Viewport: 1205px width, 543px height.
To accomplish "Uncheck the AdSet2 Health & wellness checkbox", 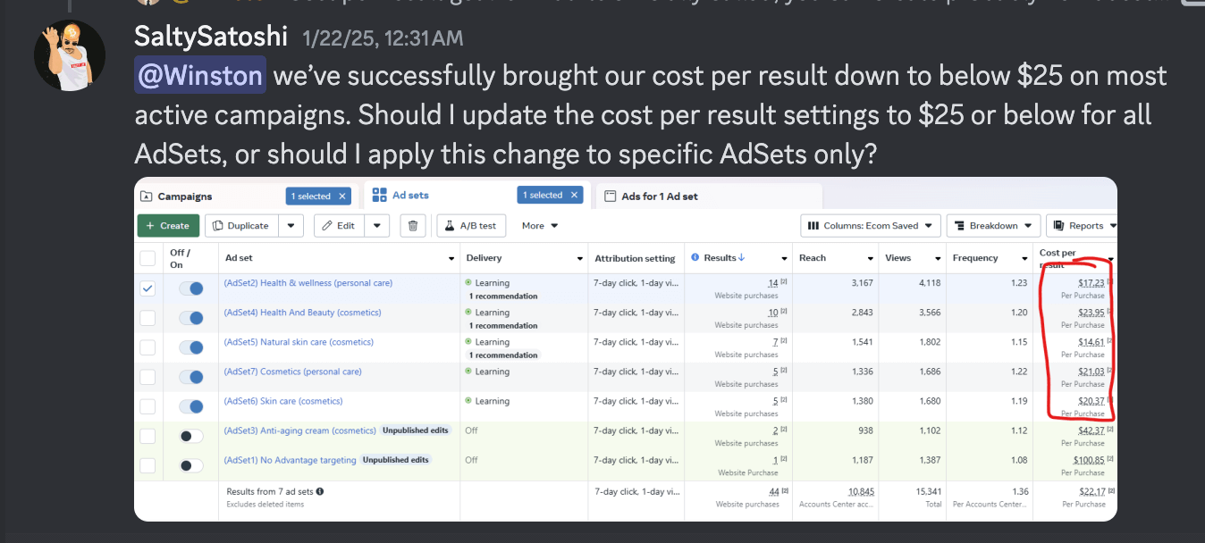I will [x=148, y=288].
